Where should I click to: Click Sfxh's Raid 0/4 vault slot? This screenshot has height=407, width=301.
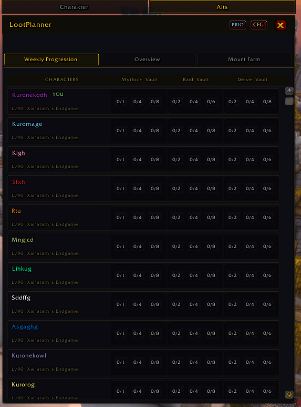[x=193, y=188]
